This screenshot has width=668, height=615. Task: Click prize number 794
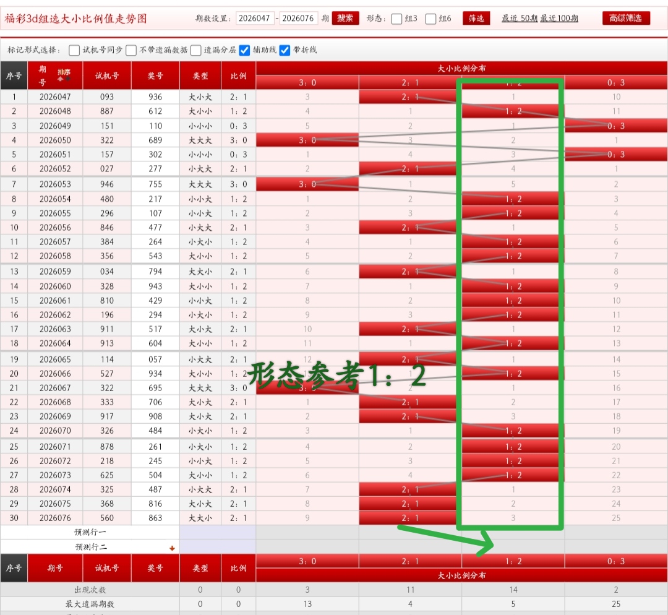click(155, 272)
